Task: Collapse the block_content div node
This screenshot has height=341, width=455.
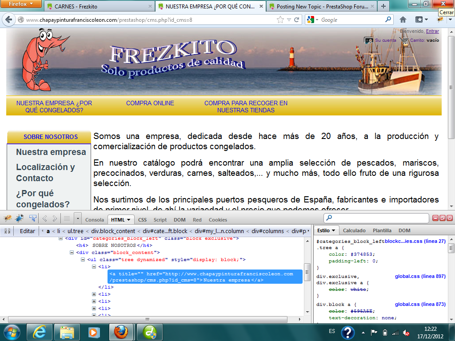Action: coord(72,253)
